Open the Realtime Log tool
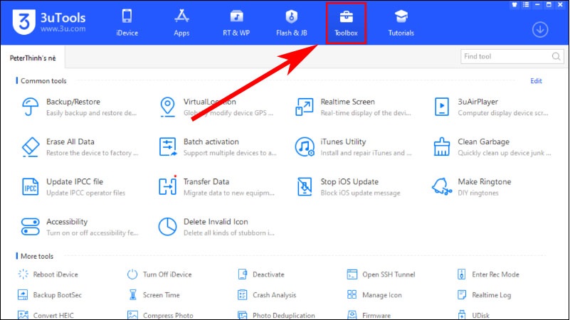The height and width of the screenshot is (320, 570). (x=484, y=295)
